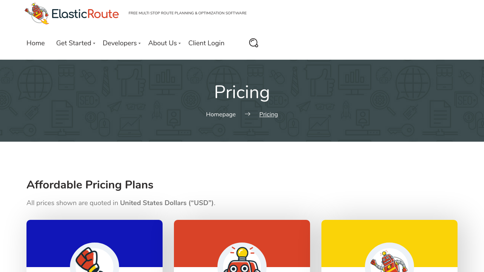Click the ElasticRoute wordmark text
The width and height of the screenshot is (484, 272).
pos(85,14)
